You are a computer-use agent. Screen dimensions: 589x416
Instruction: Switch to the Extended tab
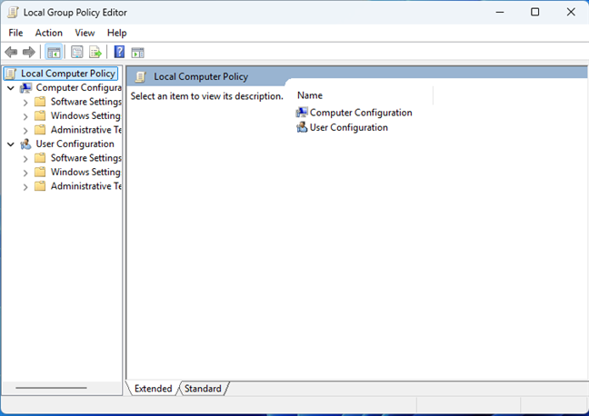point(153,388)
